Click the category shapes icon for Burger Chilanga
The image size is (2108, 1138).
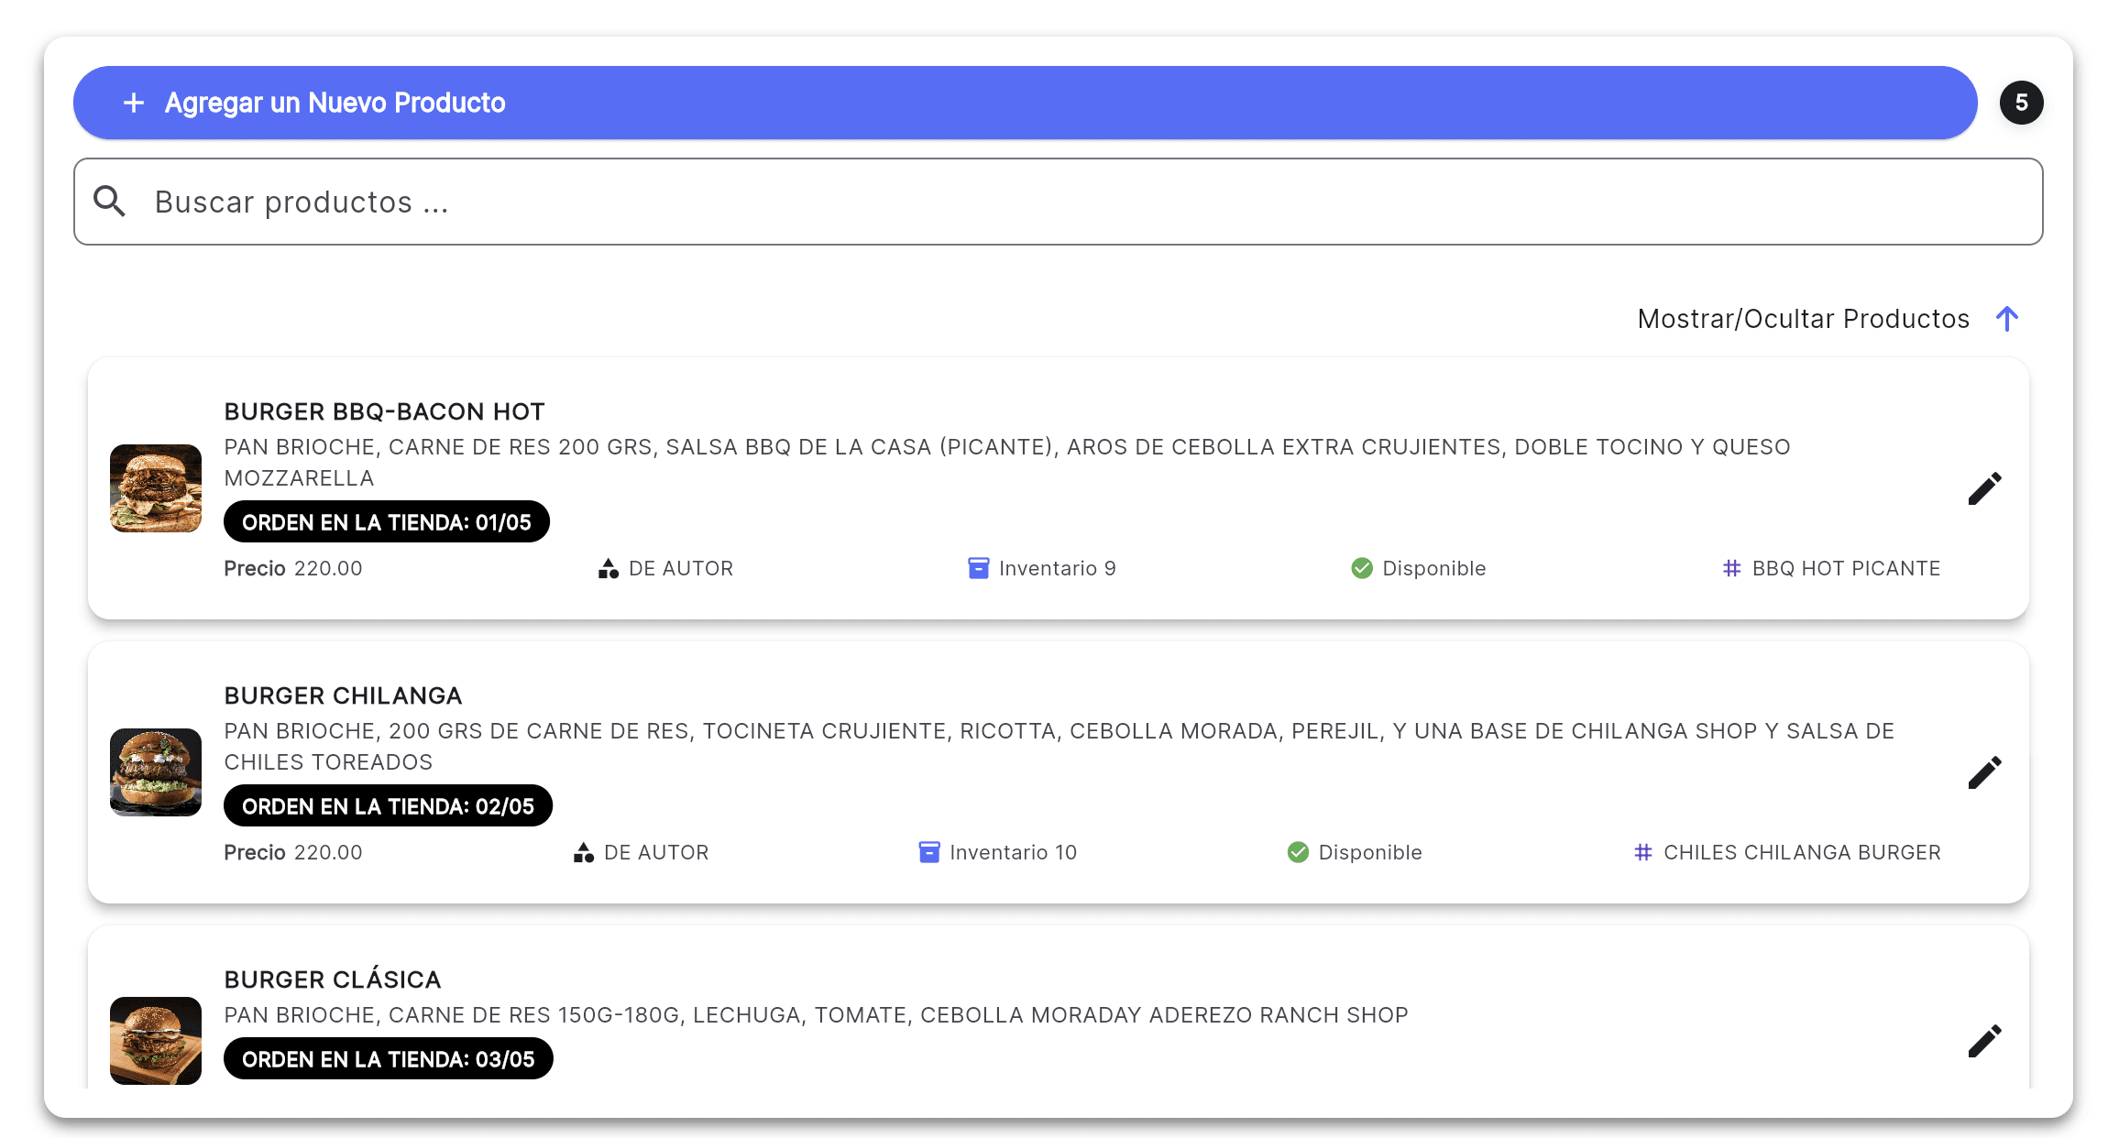click(583, 852)
